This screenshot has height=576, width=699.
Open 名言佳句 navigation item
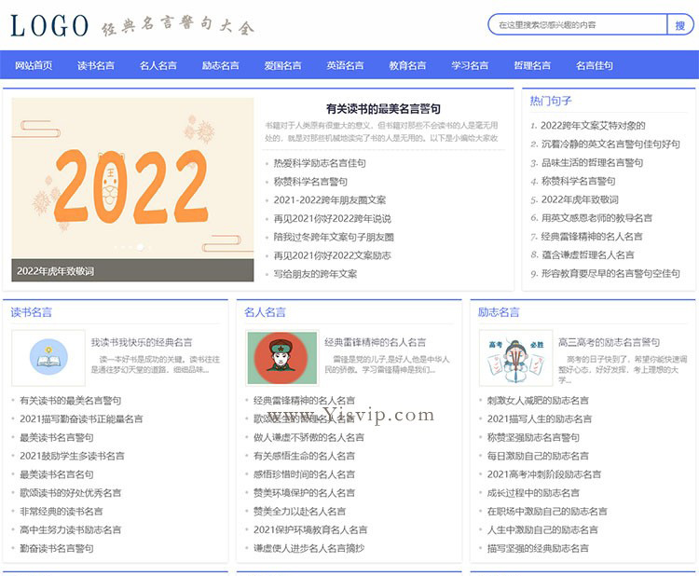point(595,65)
